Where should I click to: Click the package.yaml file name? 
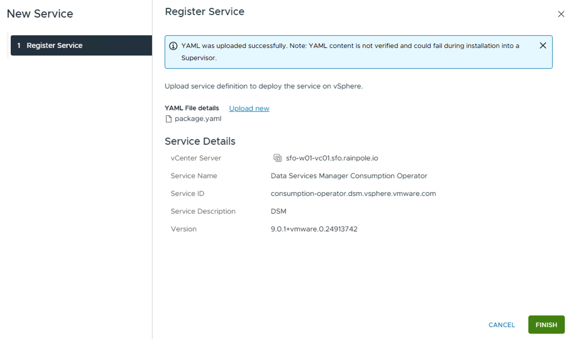coord(198,119)
